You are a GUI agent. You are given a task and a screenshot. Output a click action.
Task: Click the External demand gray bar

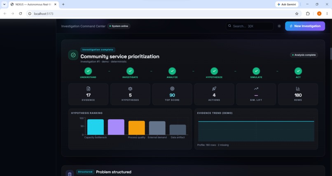[x=157, y=128]
